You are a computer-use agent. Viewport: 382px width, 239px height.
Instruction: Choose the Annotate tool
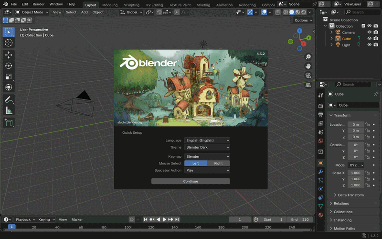pyautogui.click(x=9, y=99)
